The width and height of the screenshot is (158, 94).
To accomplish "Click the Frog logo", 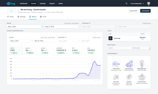I will coord(11,4).
